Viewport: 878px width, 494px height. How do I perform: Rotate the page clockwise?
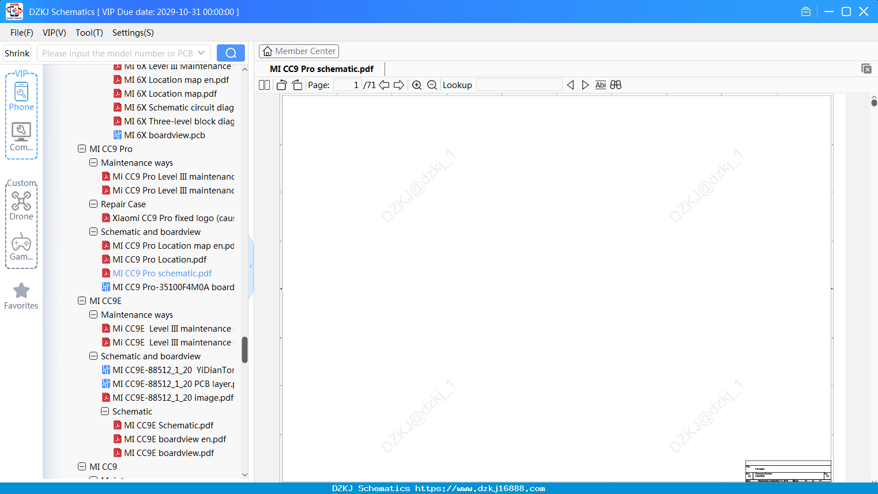pyautogui.click(x=297, y=85)
